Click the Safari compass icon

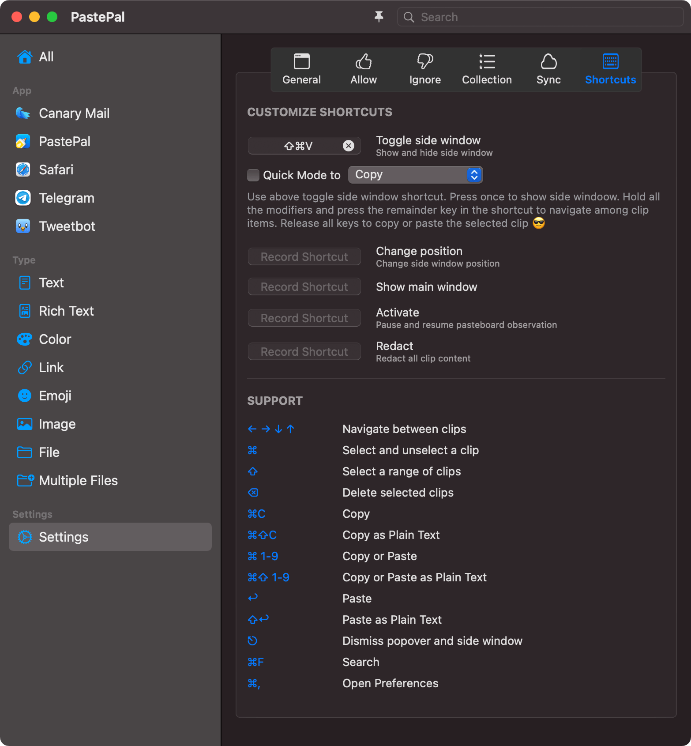coord(23,170)
